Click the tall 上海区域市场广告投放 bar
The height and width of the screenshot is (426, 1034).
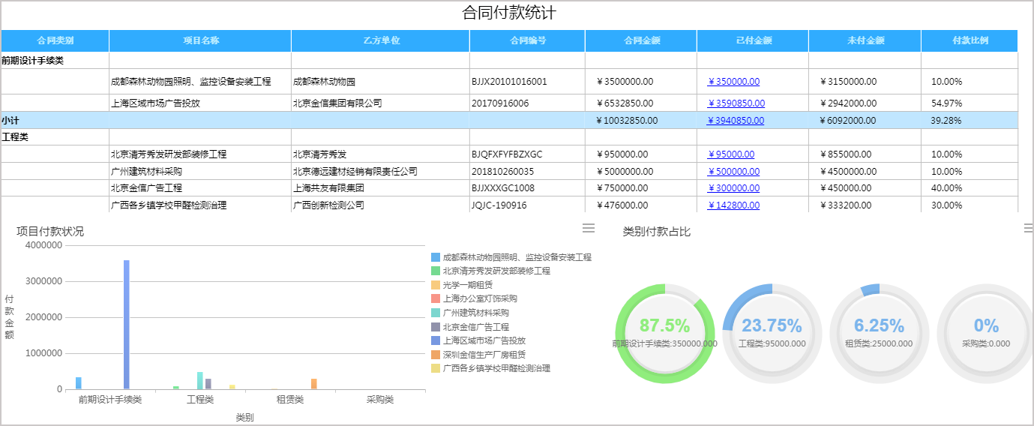coord(127,325)
